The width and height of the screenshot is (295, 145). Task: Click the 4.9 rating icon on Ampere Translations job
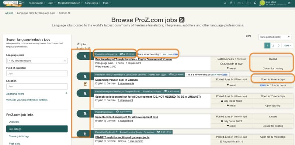165,91
